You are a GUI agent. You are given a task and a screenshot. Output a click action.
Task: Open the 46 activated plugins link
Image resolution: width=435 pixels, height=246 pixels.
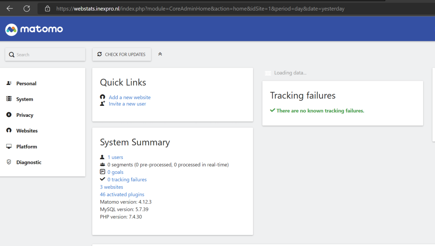122,195
